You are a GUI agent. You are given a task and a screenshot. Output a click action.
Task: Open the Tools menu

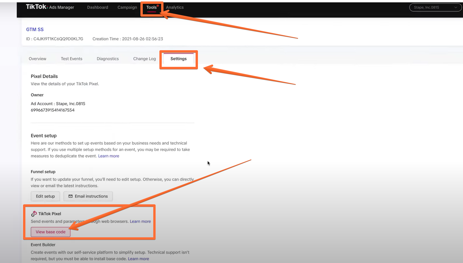[152, 7]
